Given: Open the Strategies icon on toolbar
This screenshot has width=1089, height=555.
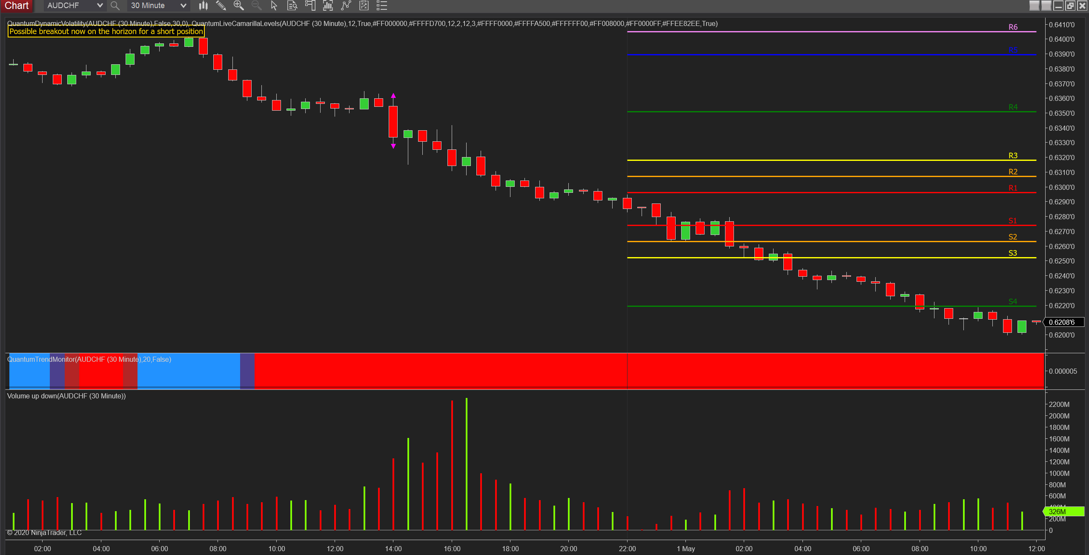Looking at the screenshot, I should coord(346,6).
